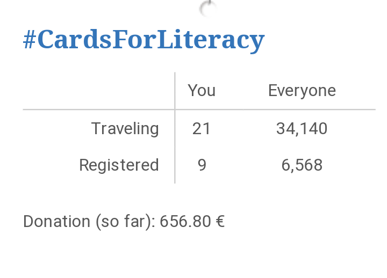
Task: Click the word Donation in the footer
Action: [57, 221]
